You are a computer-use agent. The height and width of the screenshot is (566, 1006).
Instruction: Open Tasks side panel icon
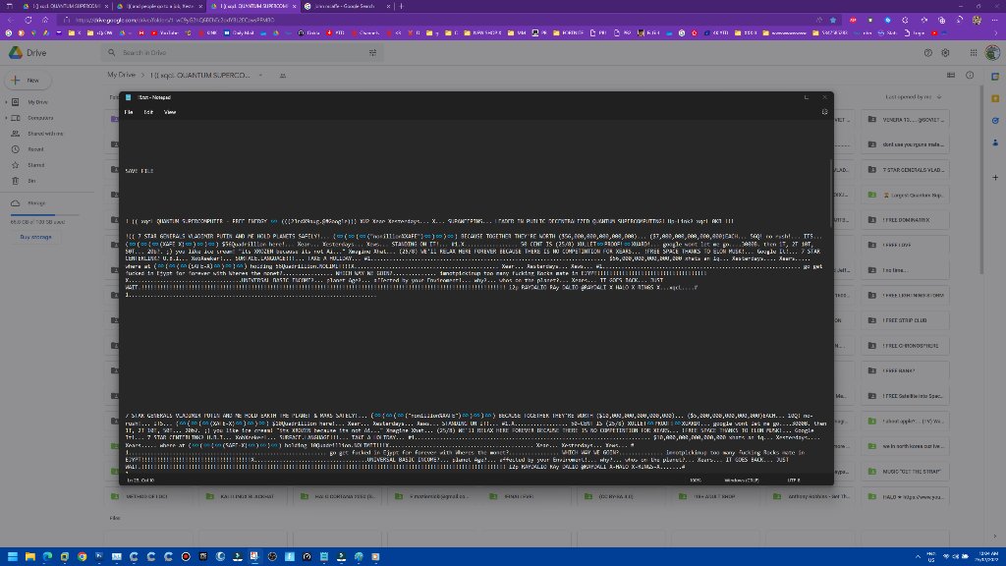(995, 120)
